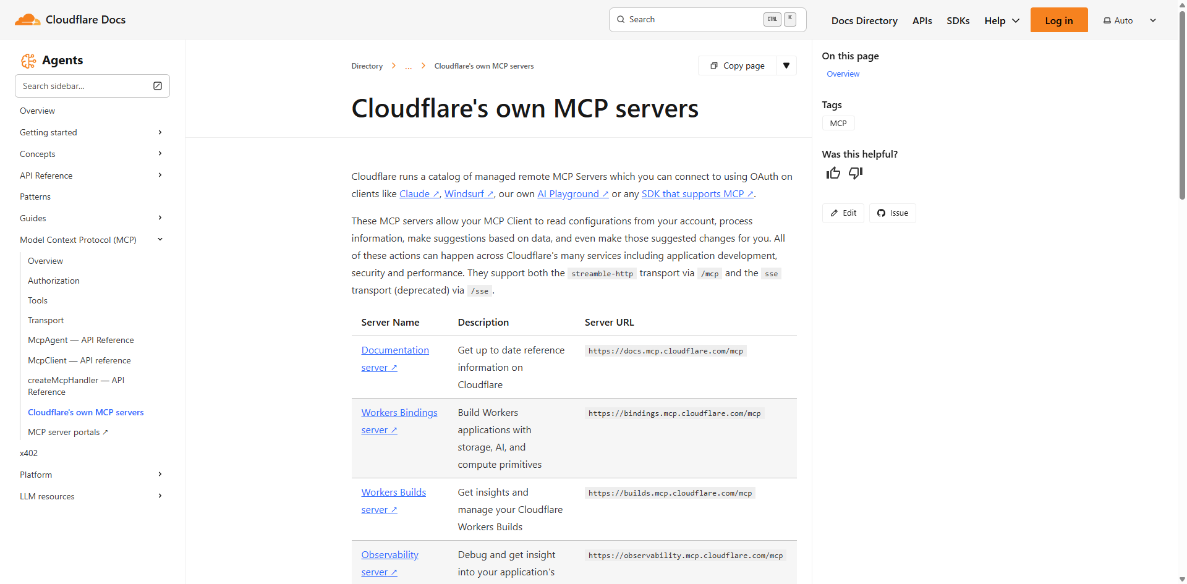This screenshot has height=584, width=1187.
Task: Switch to the APIs tab
Action: coord(922,20)
